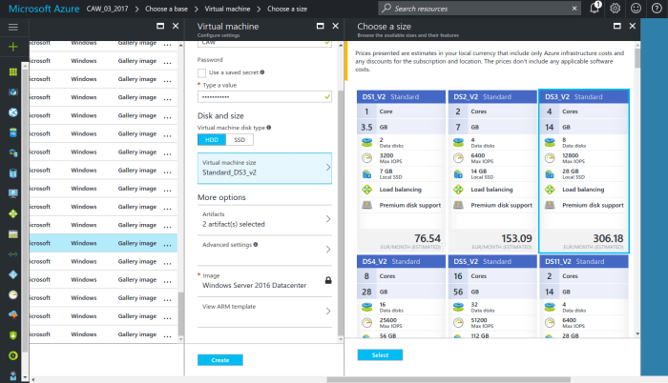Open the ellipsis menu on the highlighted gallery row
This screenshot has height=383, width=668.
(x=167, y=244)
